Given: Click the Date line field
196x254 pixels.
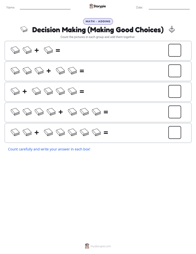Looking at the screenshot, I should coord(169,7).
